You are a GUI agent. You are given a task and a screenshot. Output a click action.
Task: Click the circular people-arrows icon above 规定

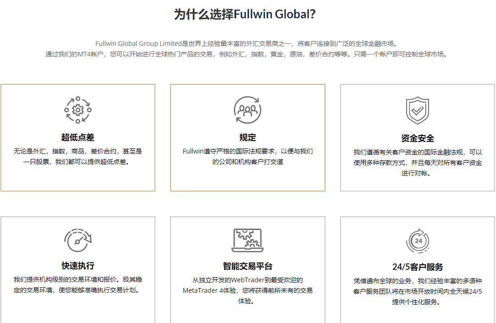248,109
